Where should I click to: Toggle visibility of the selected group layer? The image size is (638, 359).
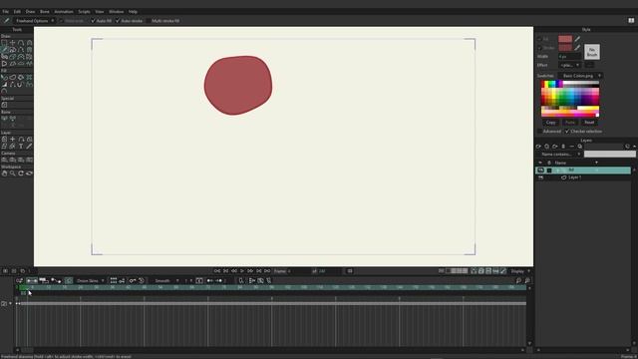click(x=540, y=171)
